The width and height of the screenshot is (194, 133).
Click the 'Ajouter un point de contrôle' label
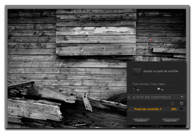(x=161, y=71)
